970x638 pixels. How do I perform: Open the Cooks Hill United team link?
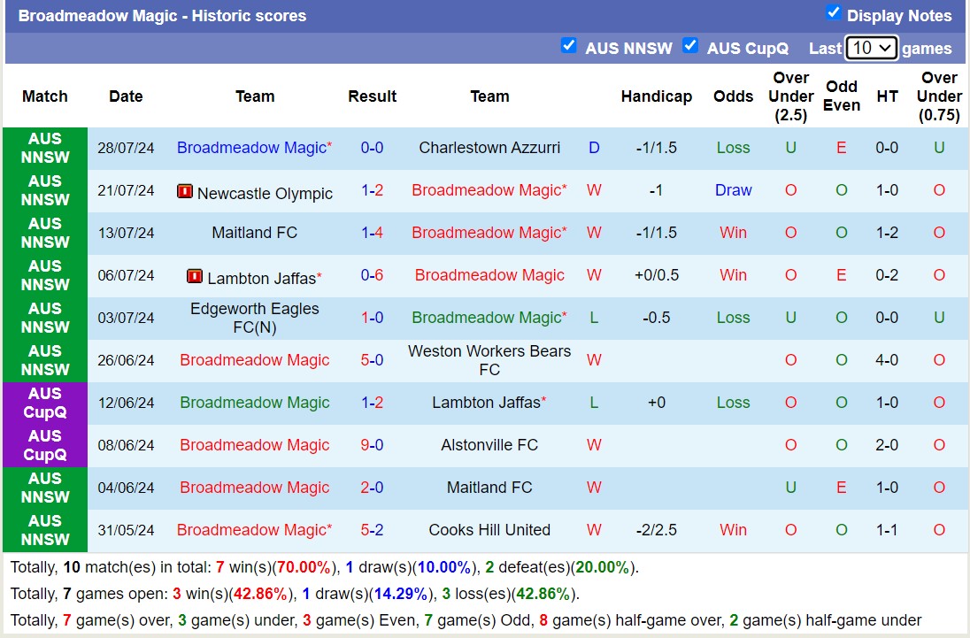(489, 530)
